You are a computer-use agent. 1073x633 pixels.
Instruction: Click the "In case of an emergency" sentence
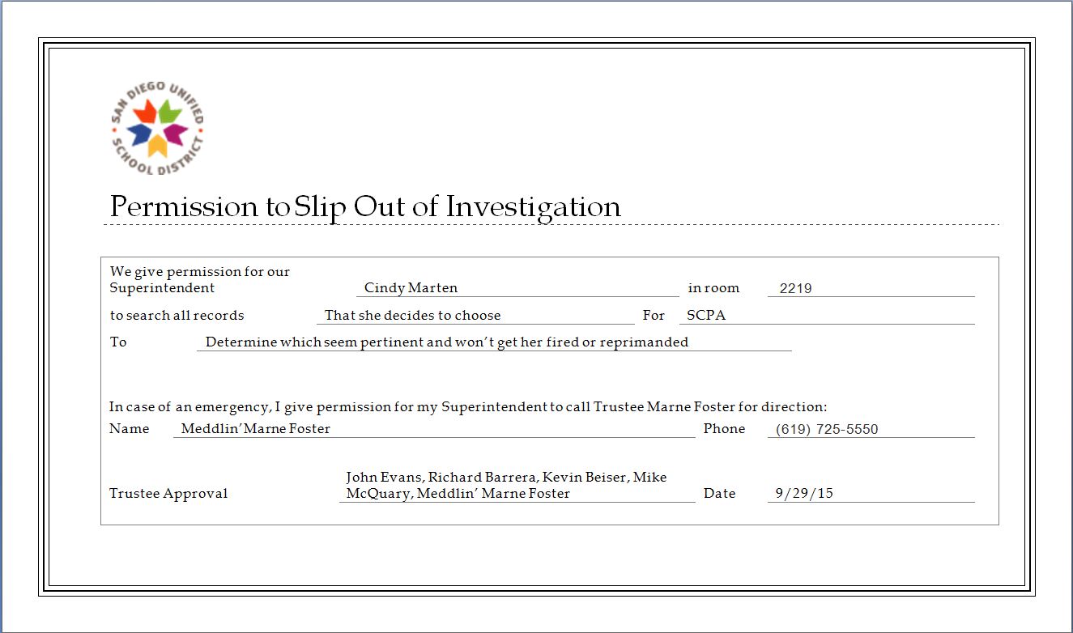pyautogui.click(x=468, y=407)
